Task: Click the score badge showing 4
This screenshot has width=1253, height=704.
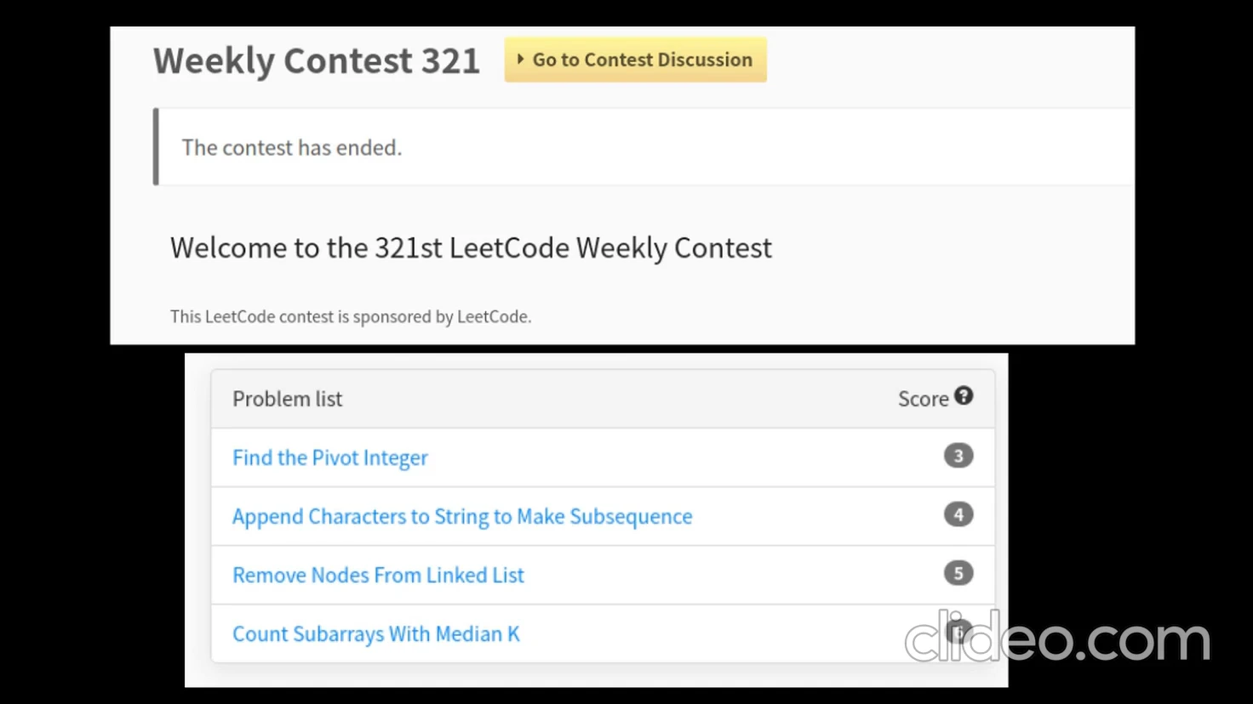Action: click(x=958, y=514)
